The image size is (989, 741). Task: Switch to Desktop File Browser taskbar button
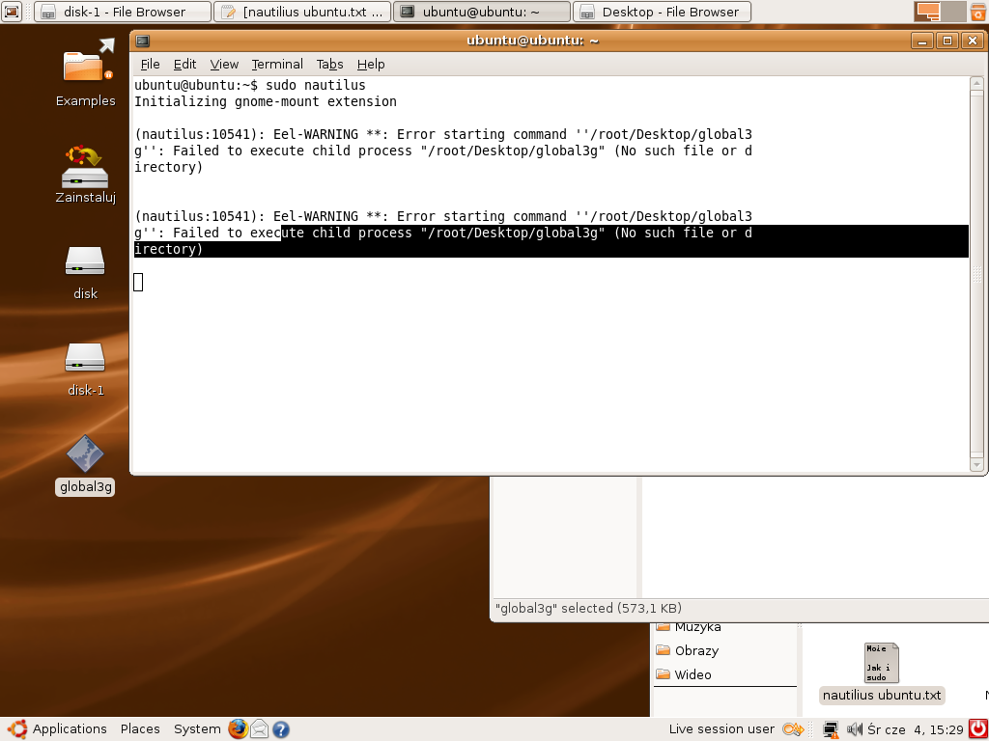click(662, 12)
